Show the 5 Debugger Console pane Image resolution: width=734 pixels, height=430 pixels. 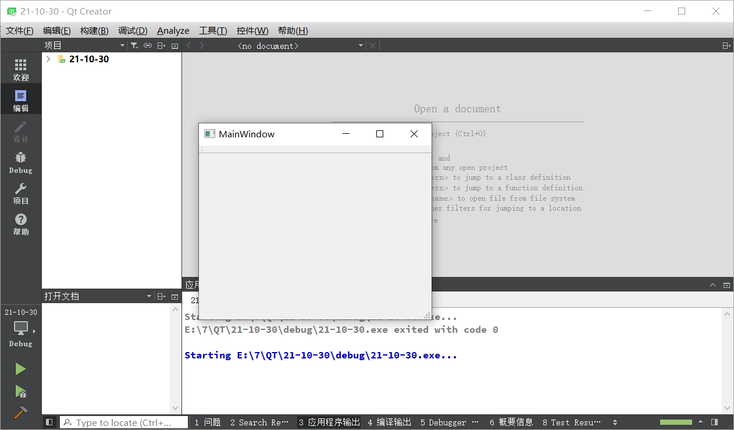pyautogui.click(x=450, y=422)
